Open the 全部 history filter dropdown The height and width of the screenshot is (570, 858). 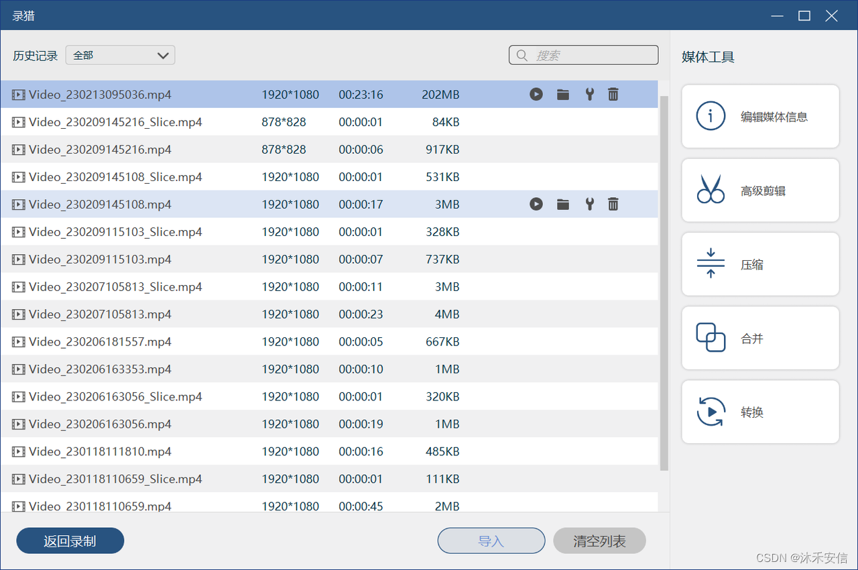pyautogui.click(x=120, y=55)
